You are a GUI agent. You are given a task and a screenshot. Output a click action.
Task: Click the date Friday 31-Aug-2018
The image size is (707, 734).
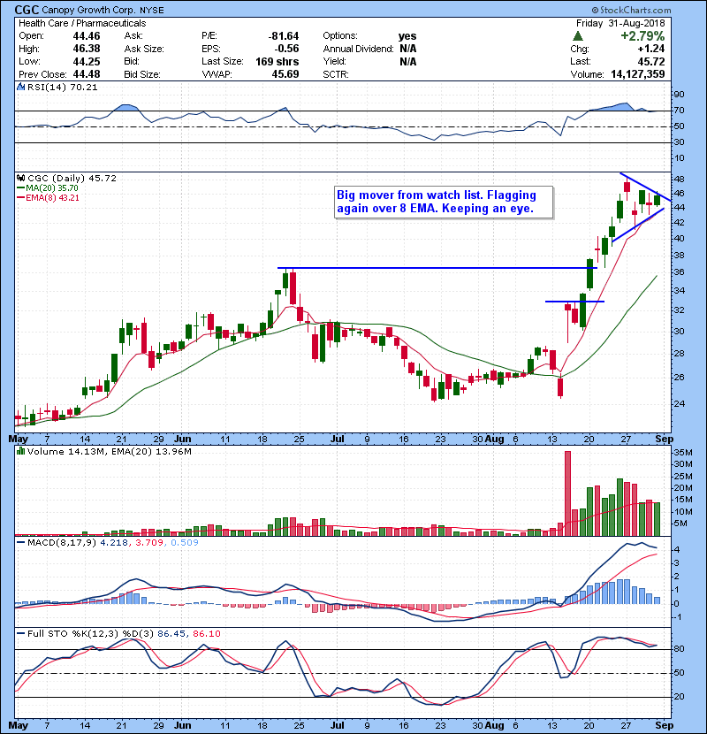point(620,23)
